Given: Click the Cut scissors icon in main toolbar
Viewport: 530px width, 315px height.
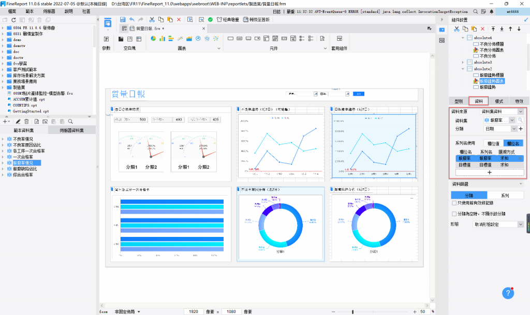Looking at the screenshot, I should pos(152,20).
